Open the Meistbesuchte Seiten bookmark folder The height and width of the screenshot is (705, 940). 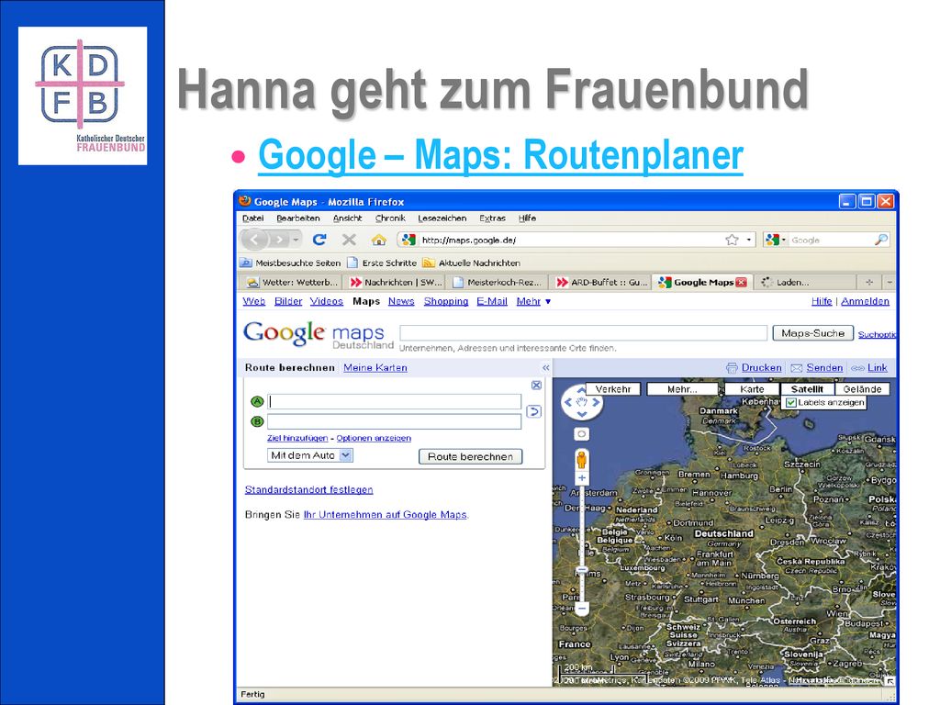pyautogui.click(x=290, y=263)
